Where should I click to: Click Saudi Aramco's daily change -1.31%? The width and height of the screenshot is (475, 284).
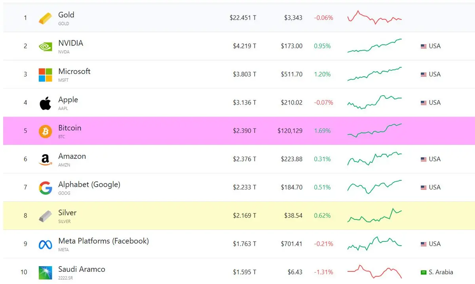coord(323,273)
